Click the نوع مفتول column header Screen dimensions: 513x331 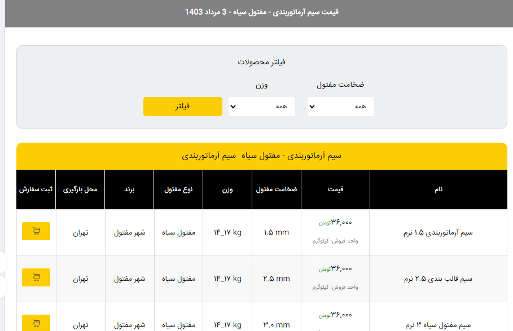(x=178, y=189)
